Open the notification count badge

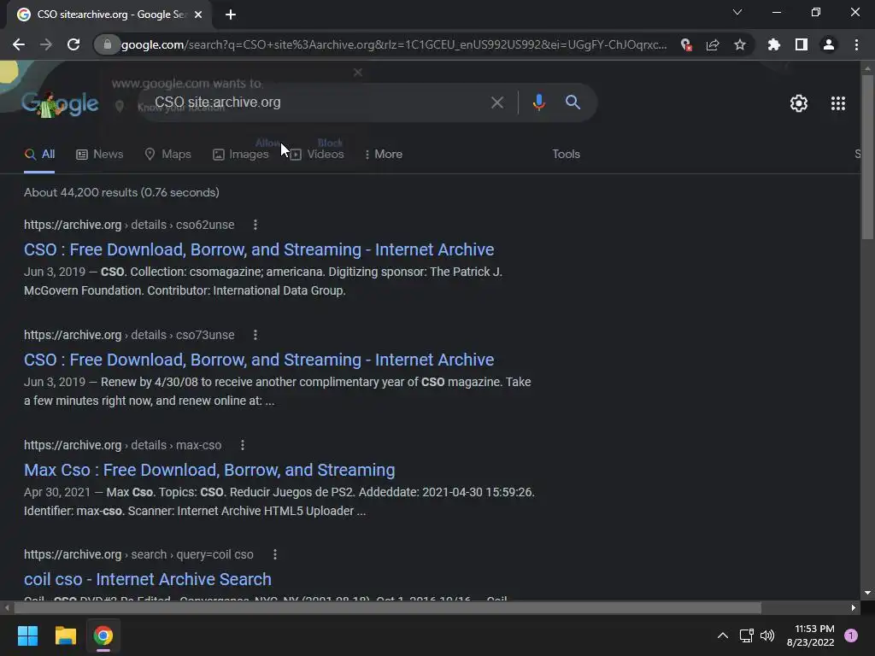[850, 635]
